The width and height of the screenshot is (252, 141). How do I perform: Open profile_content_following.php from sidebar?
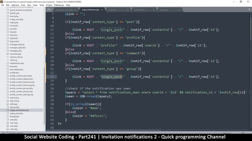click(22, 85)
